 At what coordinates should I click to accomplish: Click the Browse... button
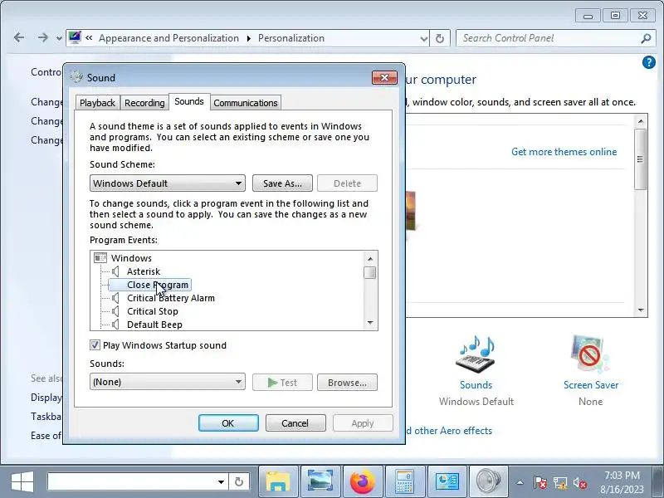(347, 383)
